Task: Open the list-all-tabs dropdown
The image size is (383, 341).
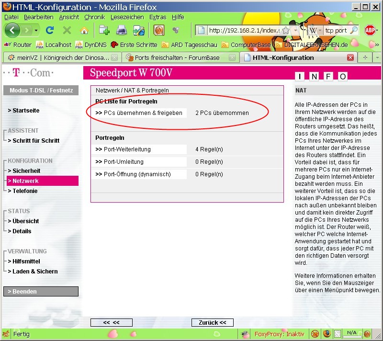Action: (377, 57)
